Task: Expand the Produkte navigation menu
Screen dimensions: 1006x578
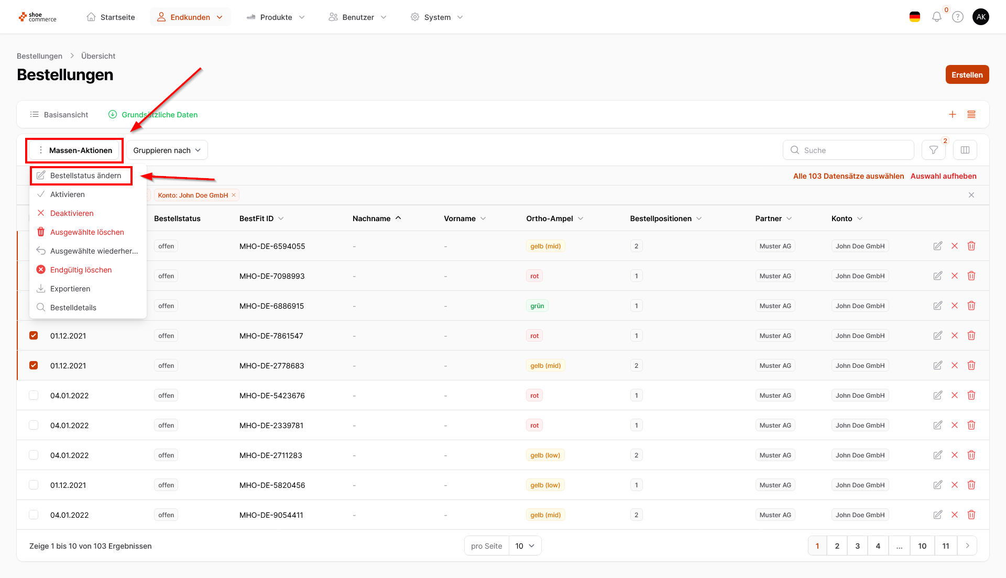Action: (x=276, y=17)
